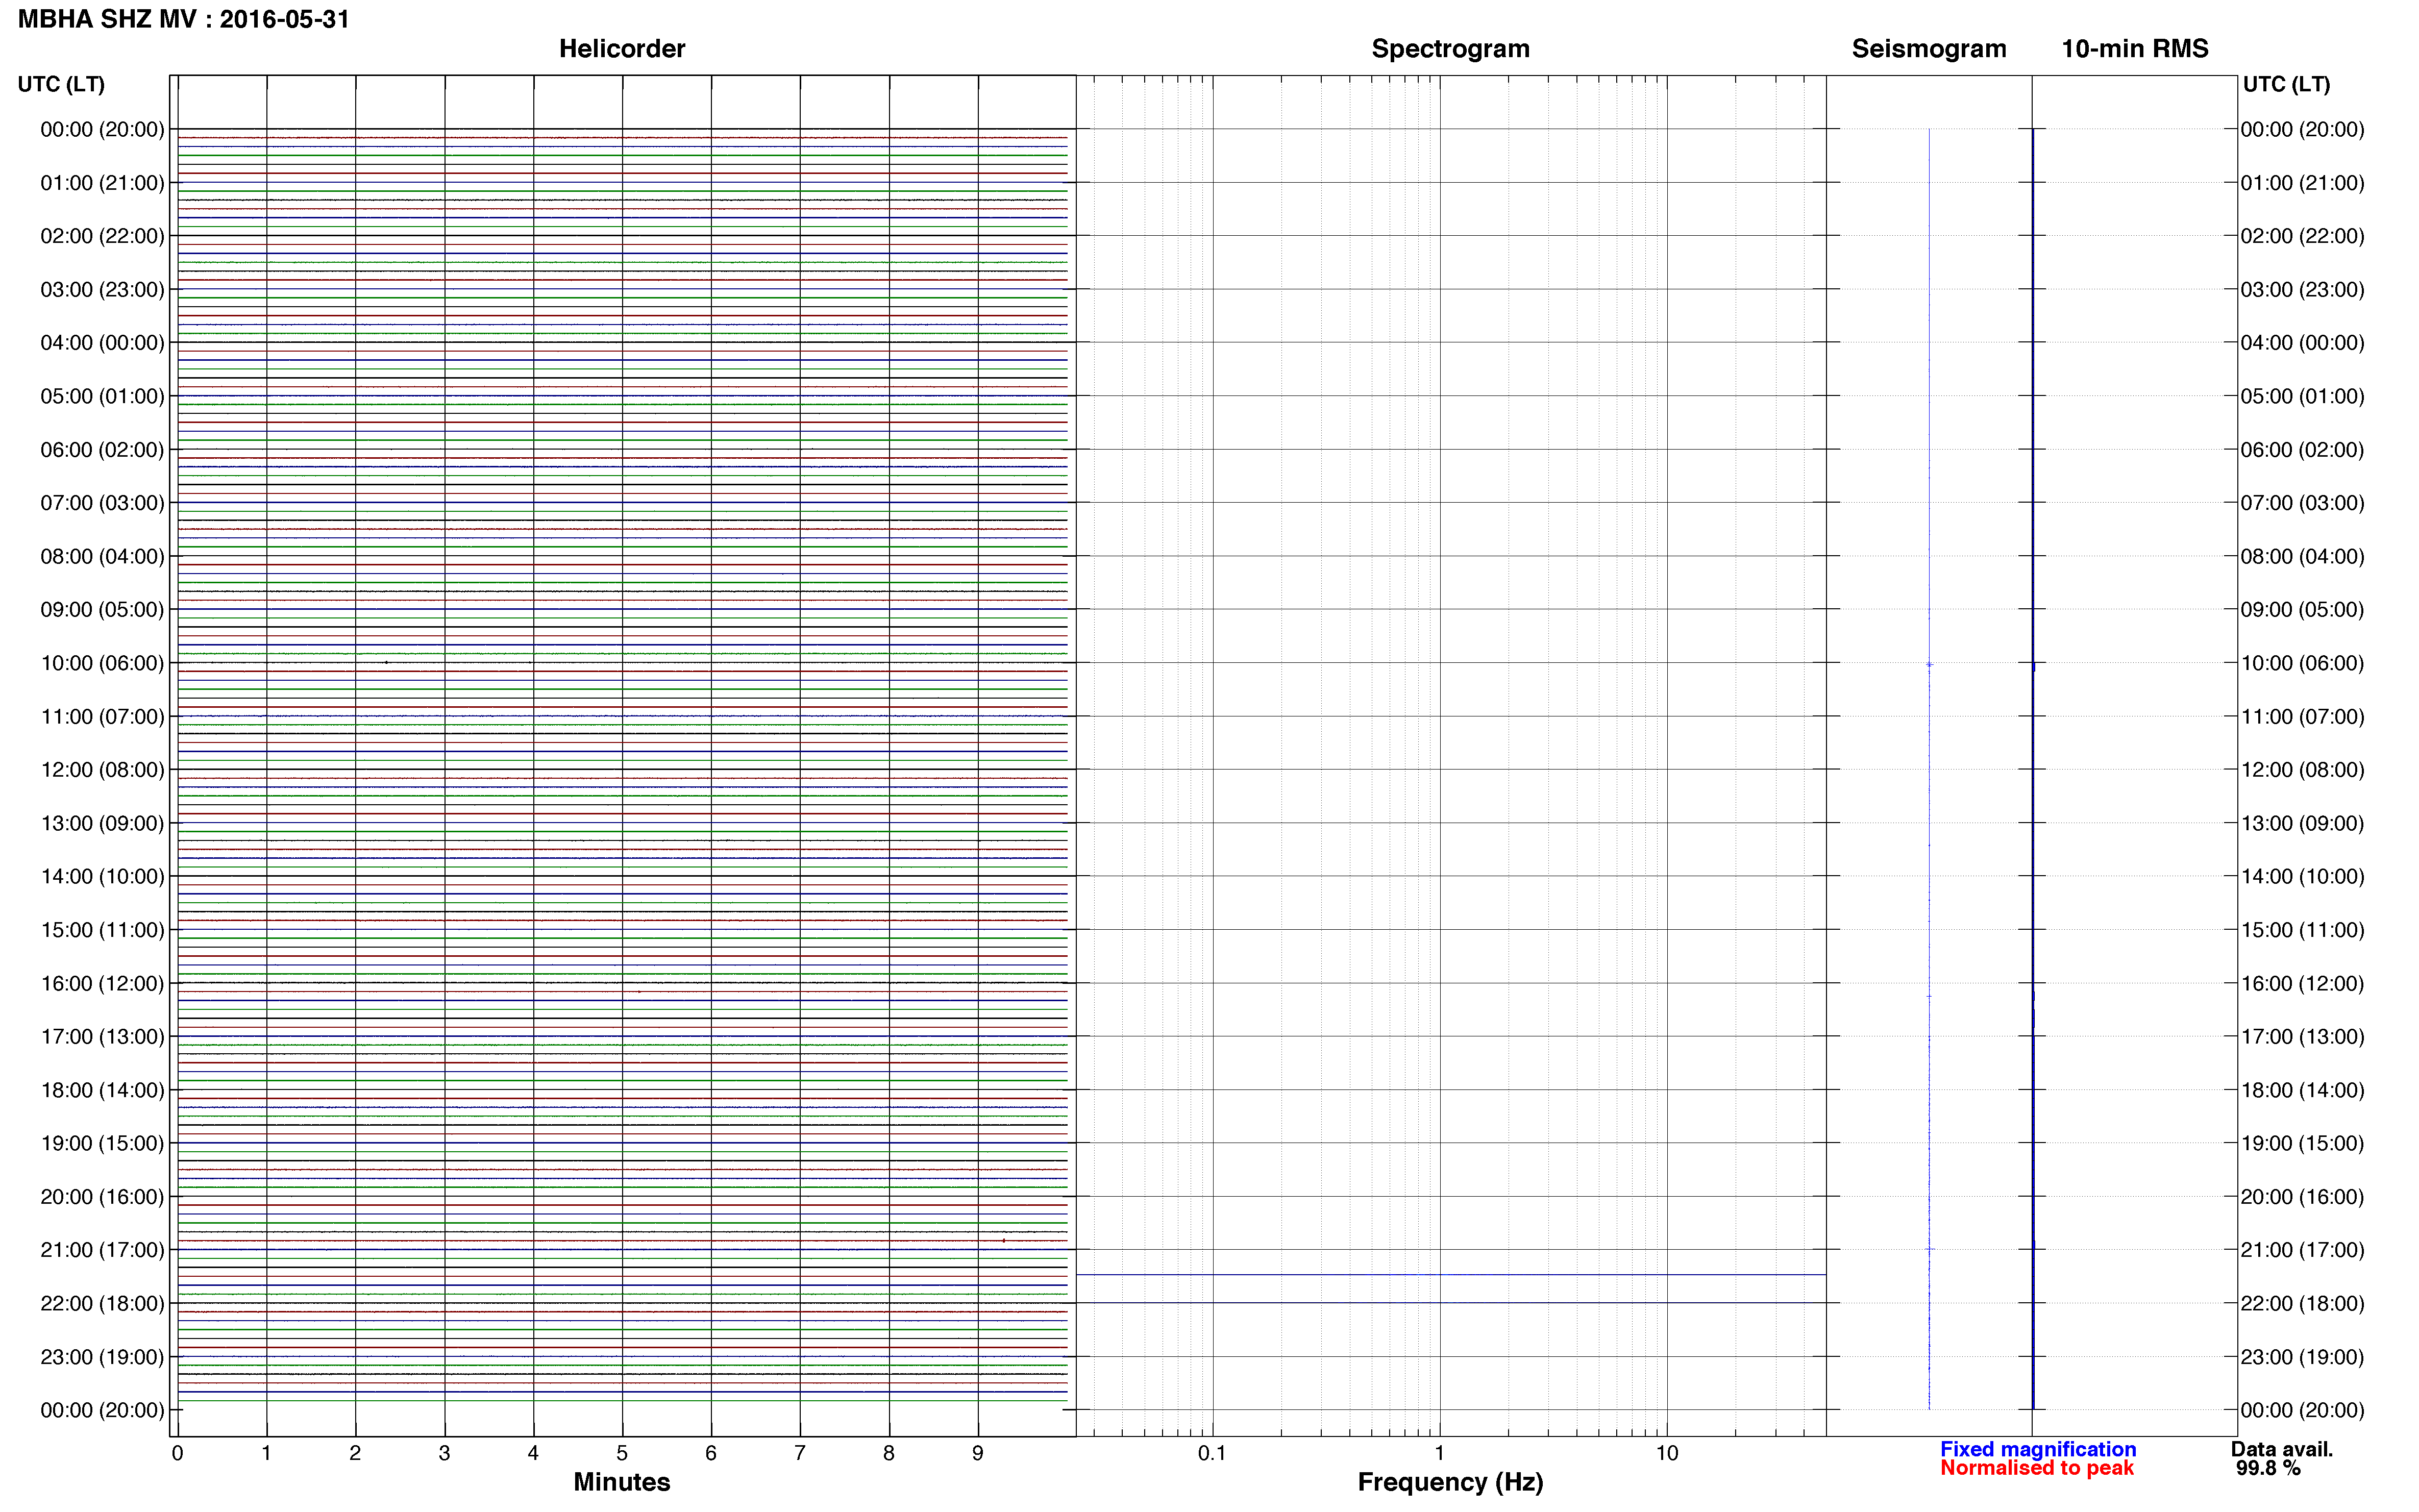
Task: Click Helicorder-side label '05:00 (01:00)'
Action: [x=102, y=396]
